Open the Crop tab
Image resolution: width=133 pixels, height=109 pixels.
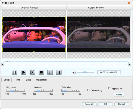click(28, 80)
